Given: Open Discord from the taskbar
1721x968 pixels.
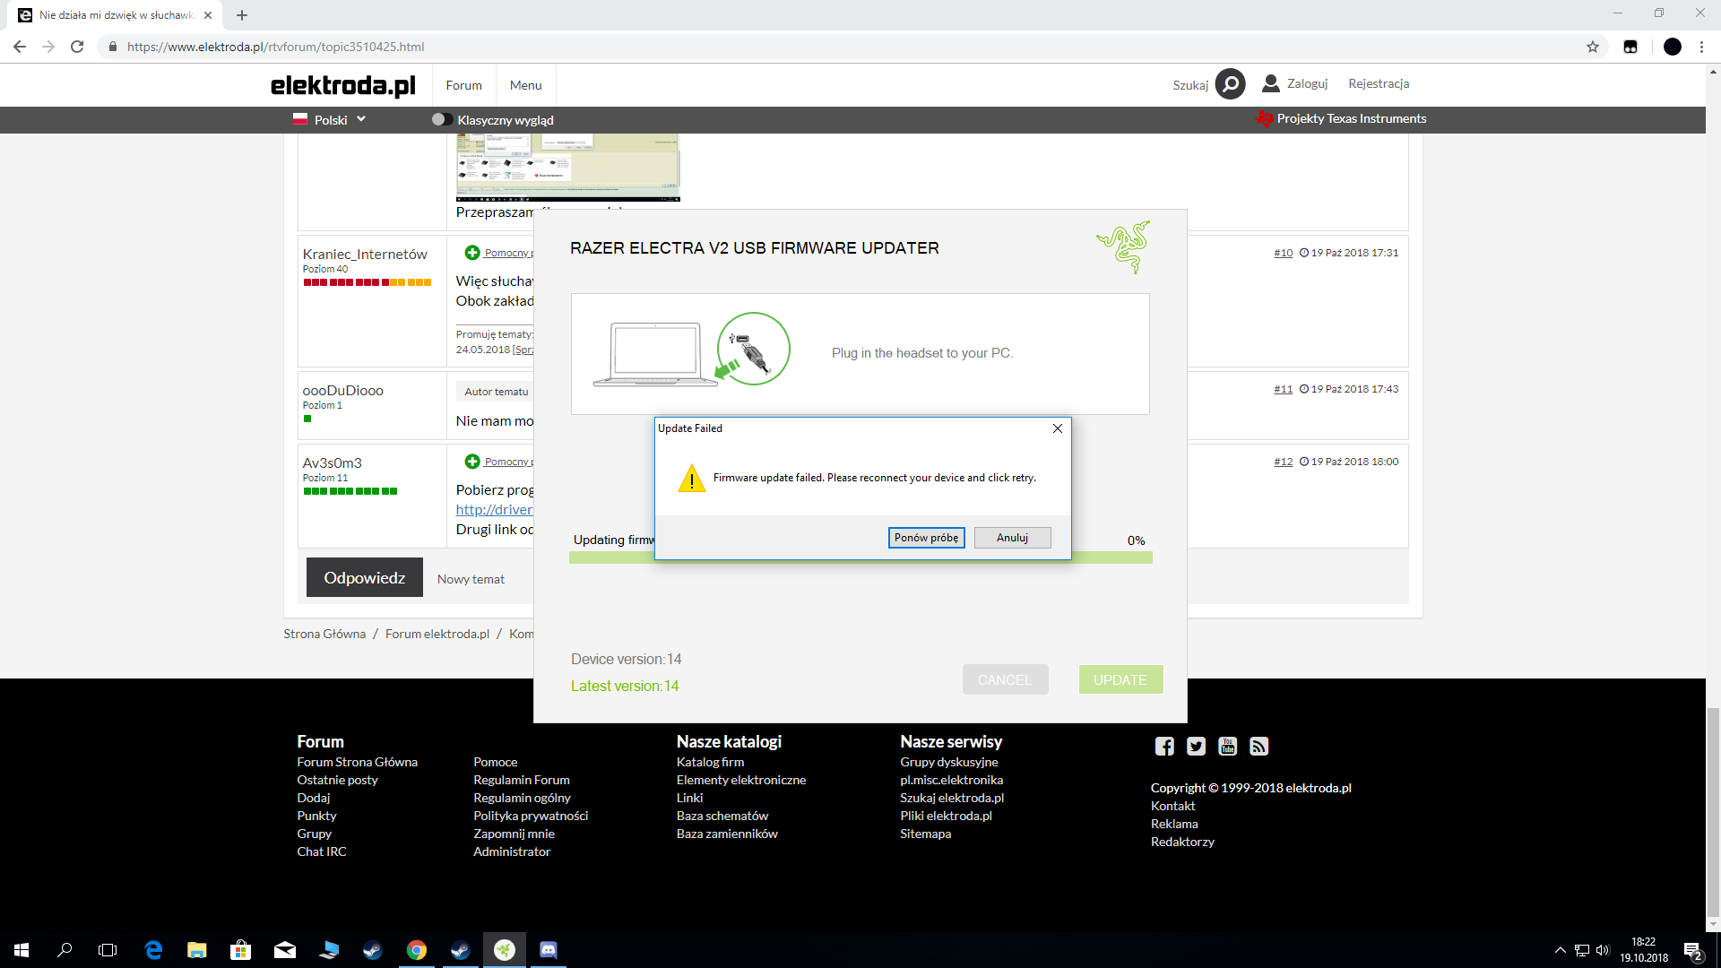Looking at the screenshot, I should [x=549, y=949].
